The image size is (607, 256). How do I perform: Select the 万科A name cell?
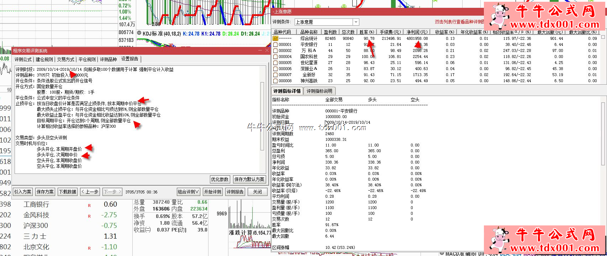tap(309, 50)
